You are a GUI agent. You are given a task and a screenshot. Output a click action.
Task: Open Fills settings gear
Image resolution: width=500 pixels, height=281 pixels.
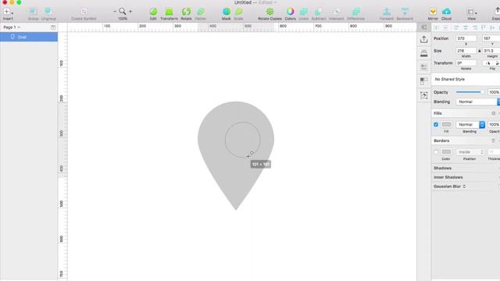pos(493,113)
